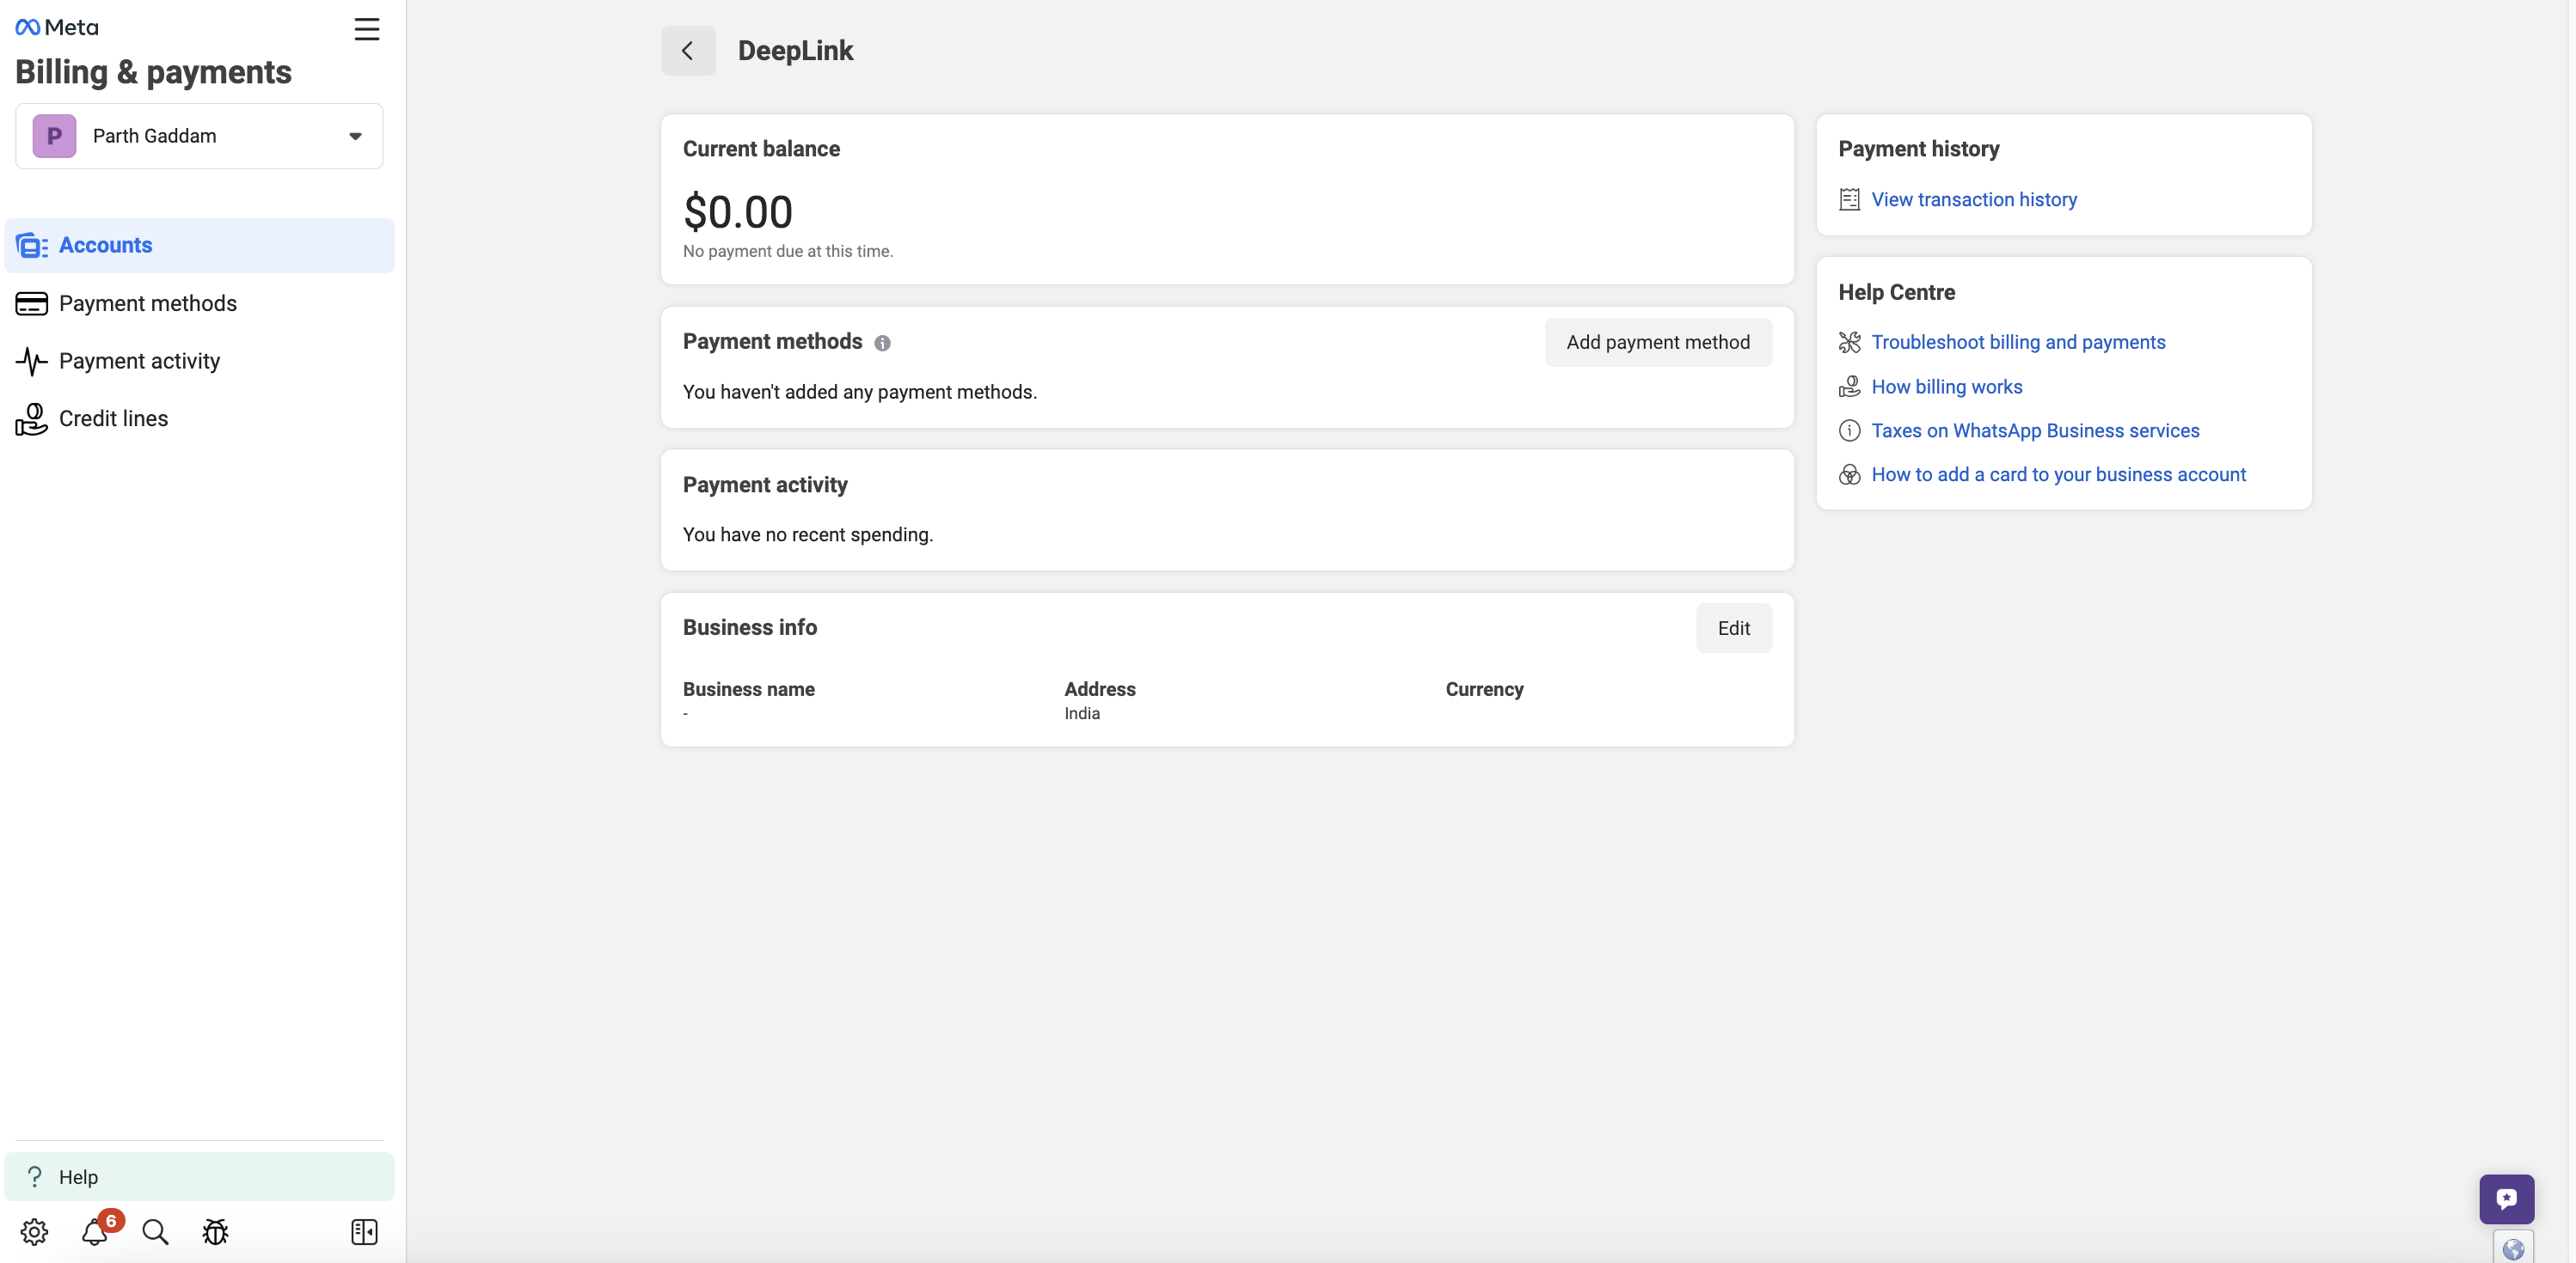Go back using the arrow button
This screenshot has width=2576, height=1263.
click(688, 51)
